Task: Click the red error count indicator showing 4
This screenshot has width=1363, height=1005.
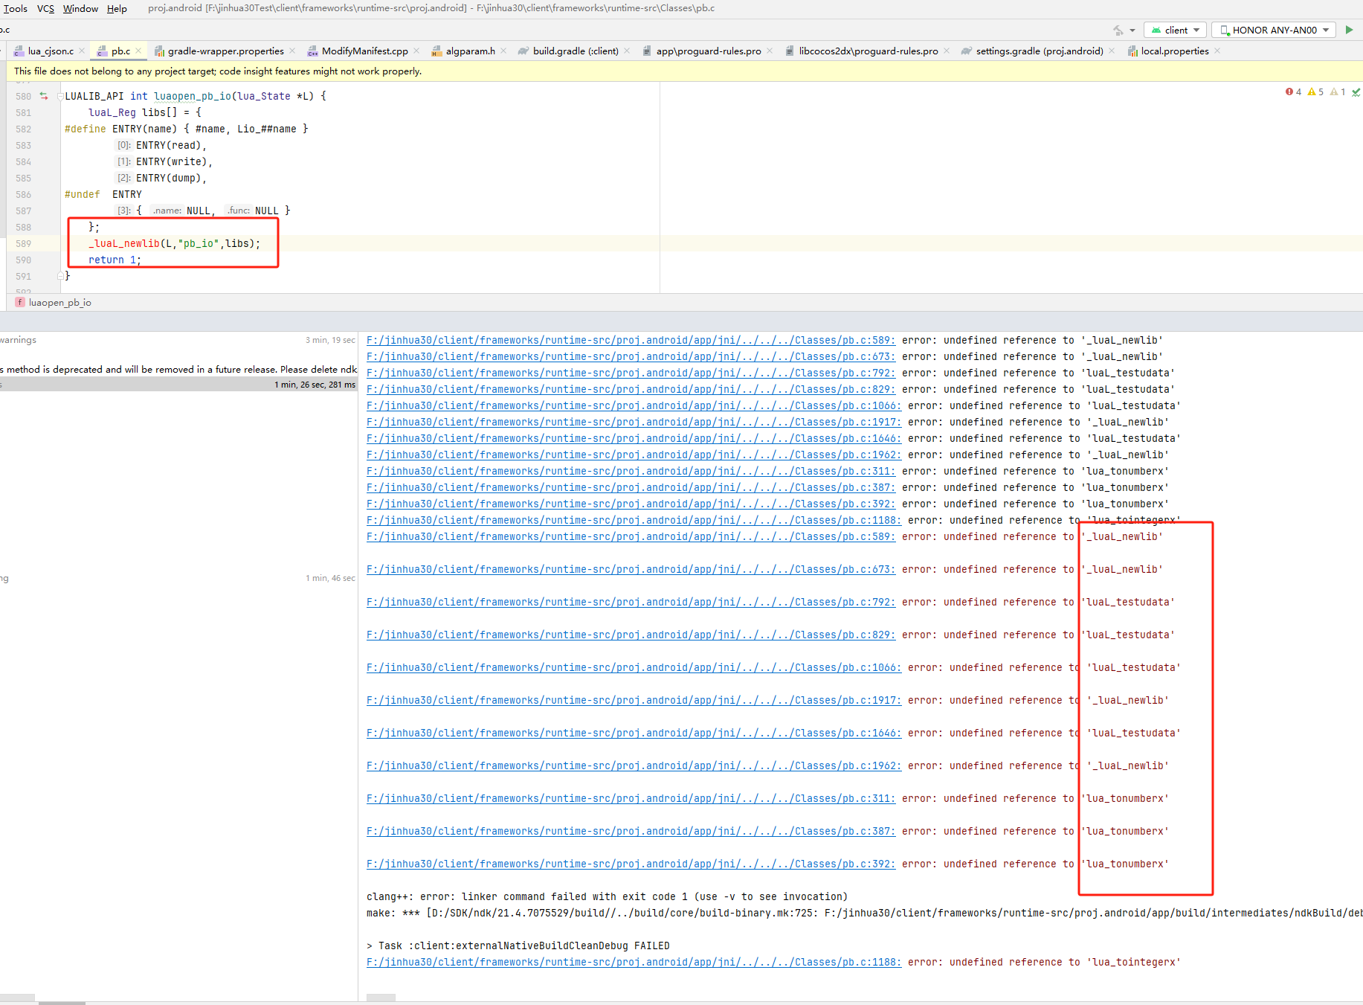Action: (1293, 91)
